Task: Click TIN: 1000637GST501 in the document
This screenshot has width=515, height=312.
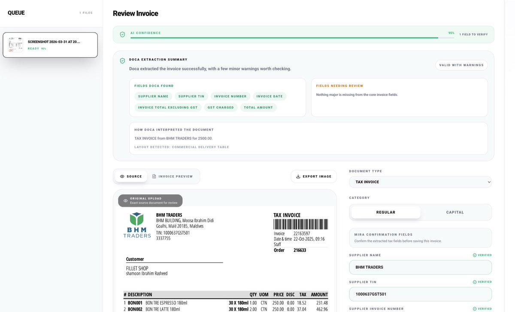Action: 173,233
